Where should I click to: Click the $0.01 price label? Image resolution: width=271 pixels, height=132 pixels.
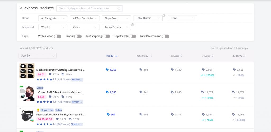[x=42, y=74]
